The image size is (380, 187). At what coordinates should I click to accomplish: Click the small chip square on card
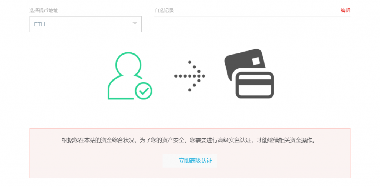pyautogui.click(x=256, y=60)
